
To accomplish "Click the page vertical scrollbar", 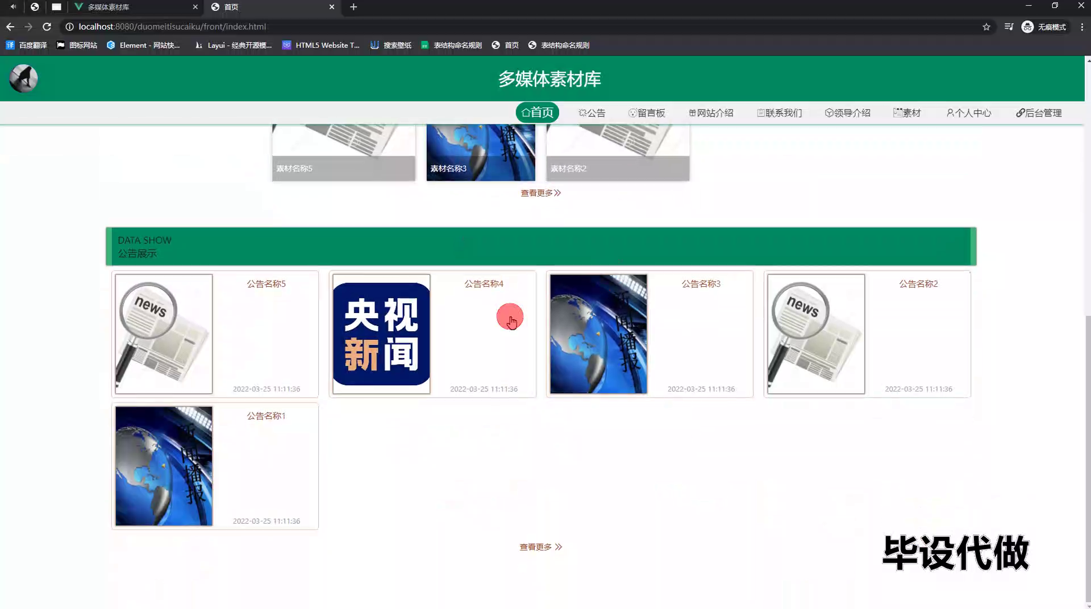I will tap(1088, 458).
